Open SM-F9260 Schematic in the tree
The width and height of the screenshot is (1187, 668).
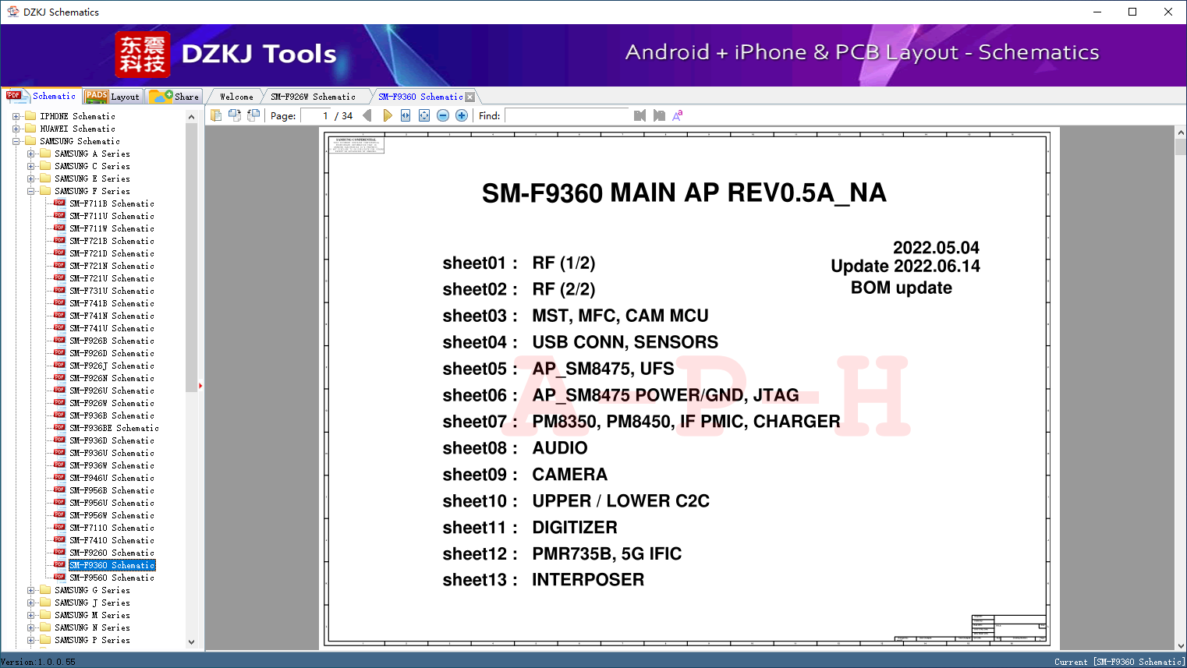click(x=112, y=553)
